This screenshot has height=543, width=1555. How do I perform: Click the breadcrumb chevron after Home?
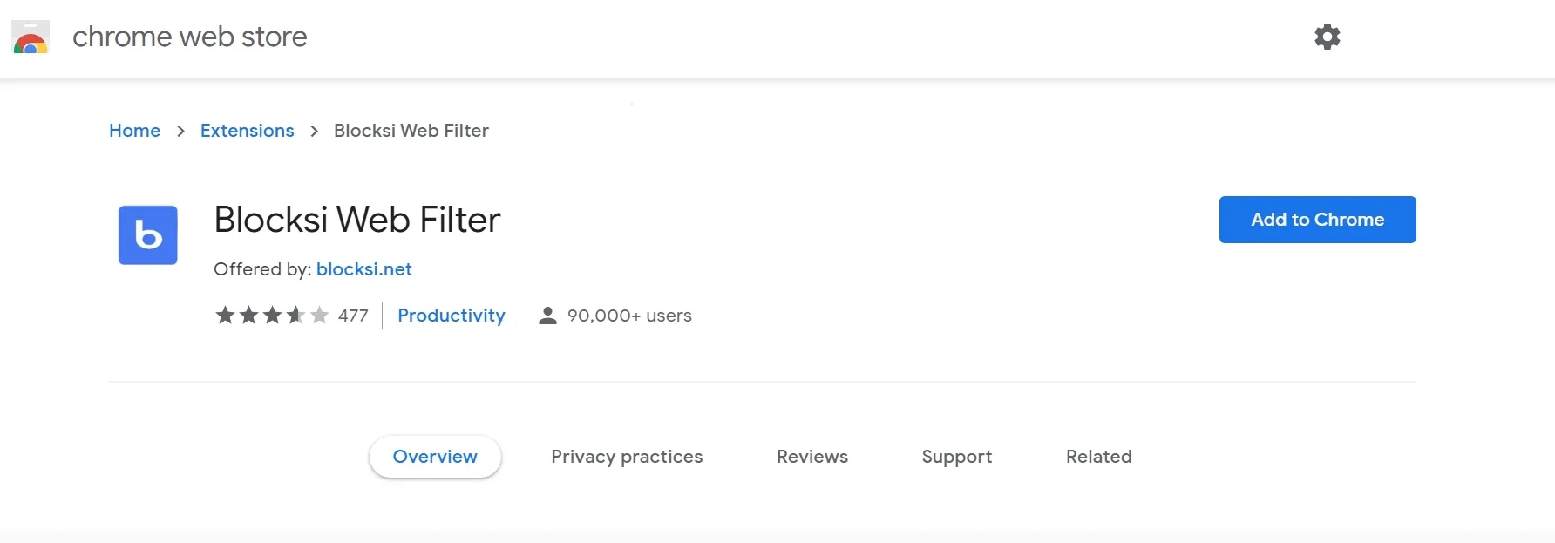point(180,132)
